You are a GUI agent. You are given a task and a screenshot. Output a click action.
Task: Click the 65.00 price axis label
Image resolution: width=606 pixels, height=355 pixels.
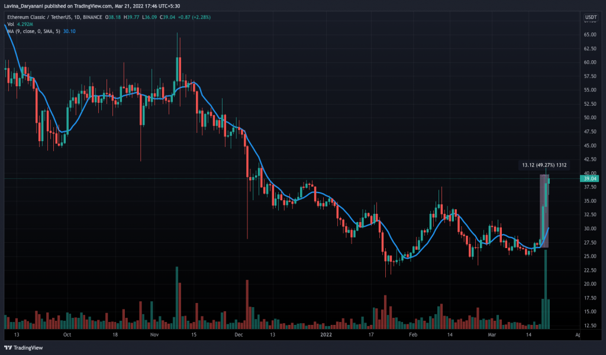[590, 35]
